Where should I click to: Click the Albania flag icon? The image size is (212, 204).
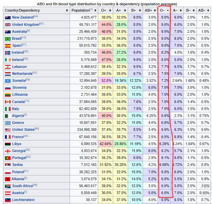coord(8,179)
